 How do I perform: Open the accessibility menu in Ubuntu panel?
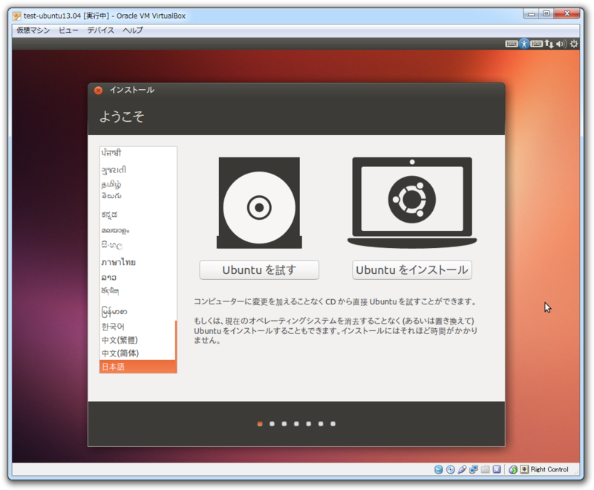point(524,44)
